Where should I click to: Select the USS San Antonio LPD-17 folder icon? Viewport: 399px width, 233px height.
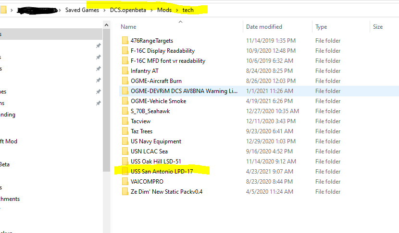click(125, 171)
